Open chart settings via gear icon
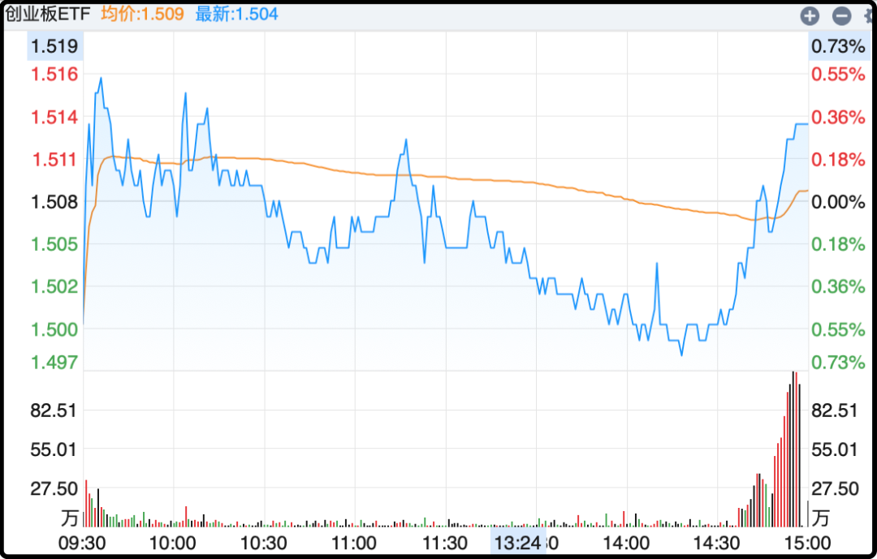Viewport: 877px width, 559px height. pos(870,15)
